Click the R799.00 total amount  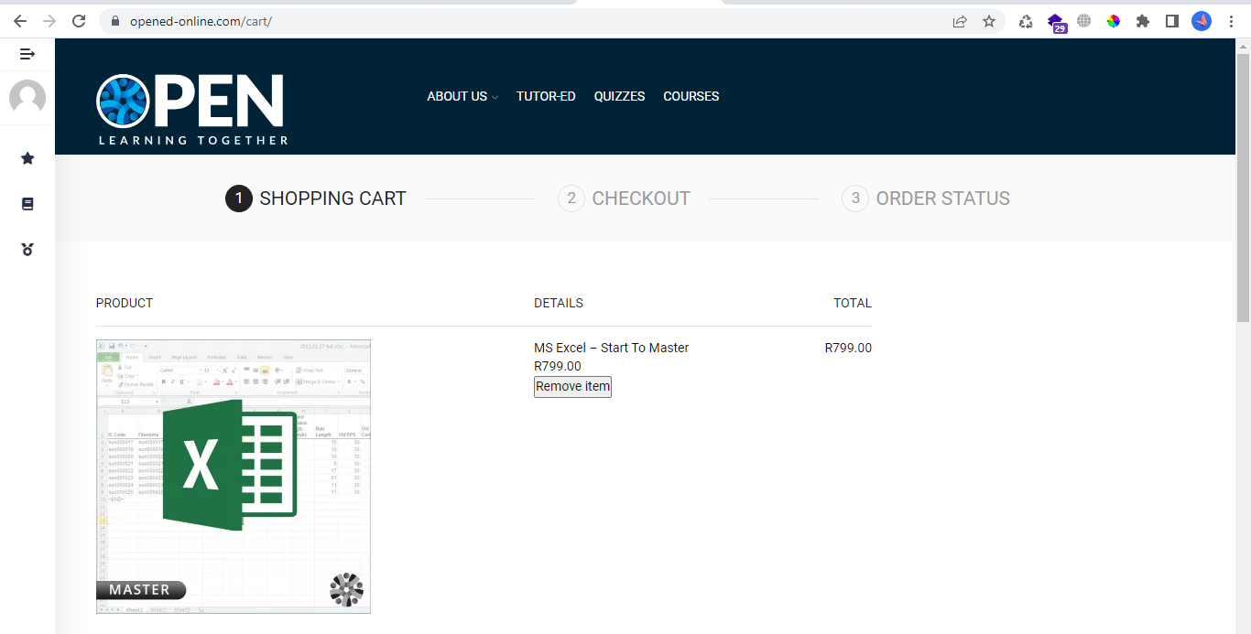848,348
